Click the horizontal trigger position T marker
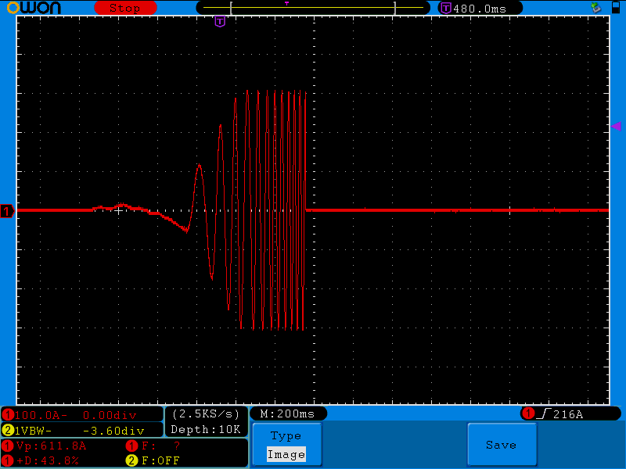The height and width of the screenshot is (469, 626). tap(220, 21)
